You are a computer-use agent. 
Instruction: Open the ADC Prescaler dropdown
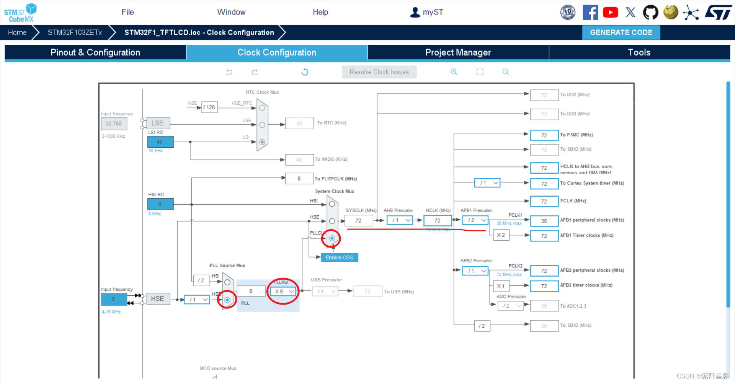pyautogui.click(x=511, y=306)
